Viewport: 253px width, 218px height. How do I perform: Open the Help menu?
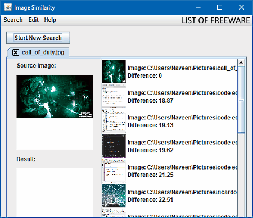click(x=50, y=20)
